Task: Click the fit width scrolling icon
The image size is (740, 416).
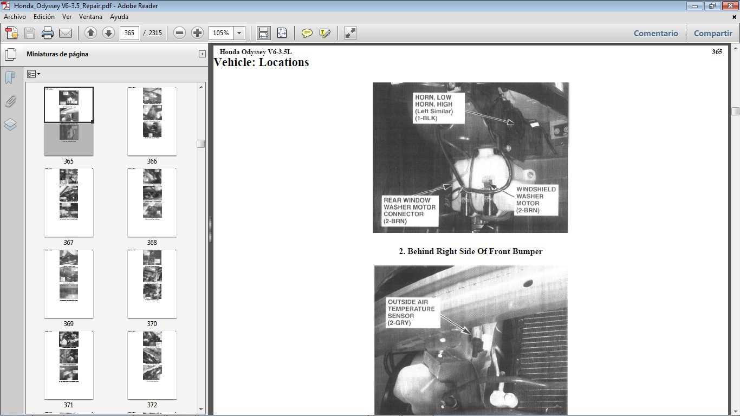Action: (264, 33)
